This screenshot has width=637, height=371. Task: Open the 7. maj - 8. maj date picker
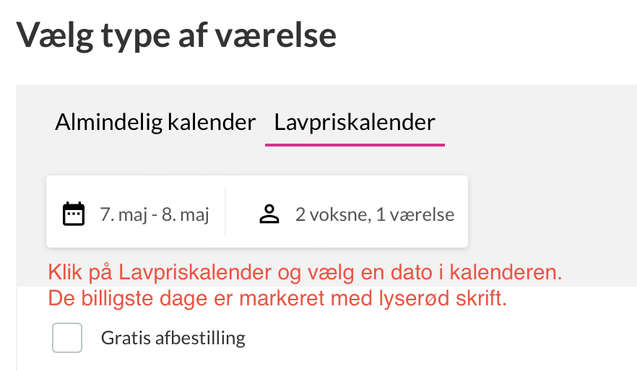(x=136, y=214)
